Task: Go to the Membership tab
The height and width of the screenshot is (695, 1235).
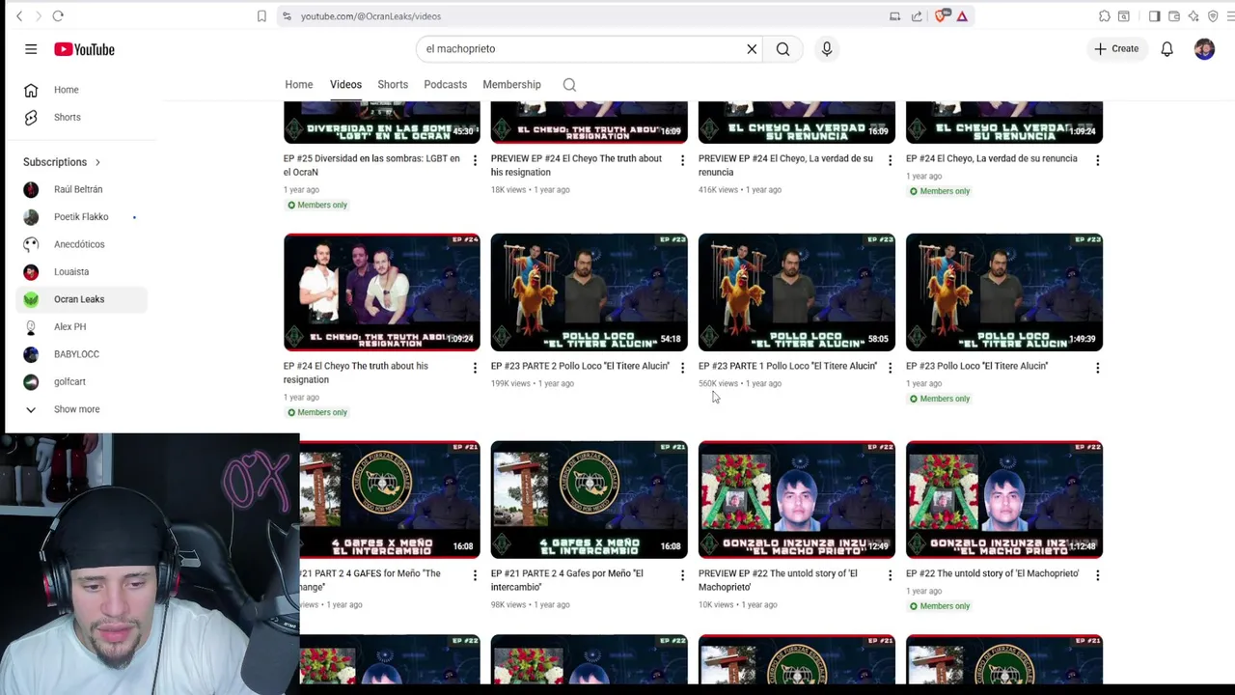Action: point(511,85)
